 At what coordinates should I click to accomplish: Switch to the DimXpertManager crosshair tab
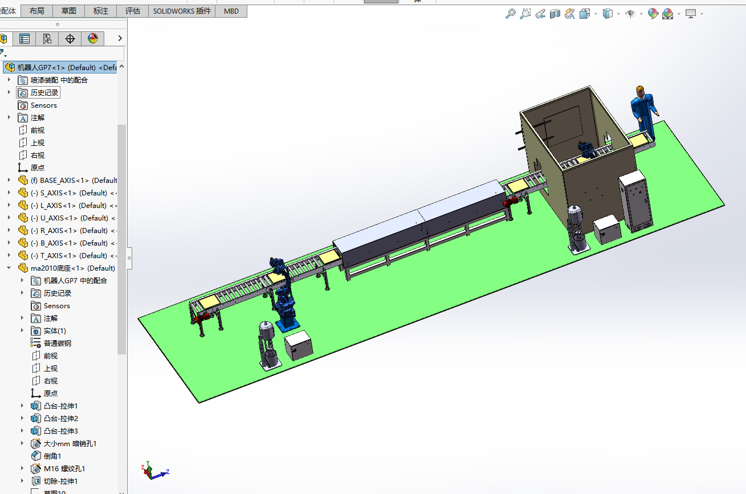click(70, 39)
